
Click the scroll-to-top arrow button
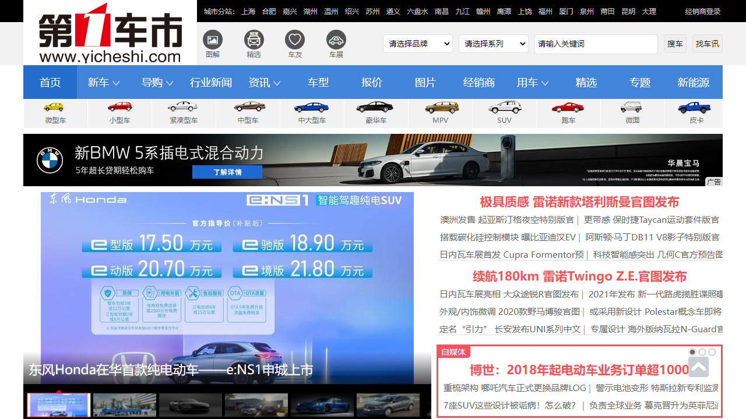pos(698,367)
